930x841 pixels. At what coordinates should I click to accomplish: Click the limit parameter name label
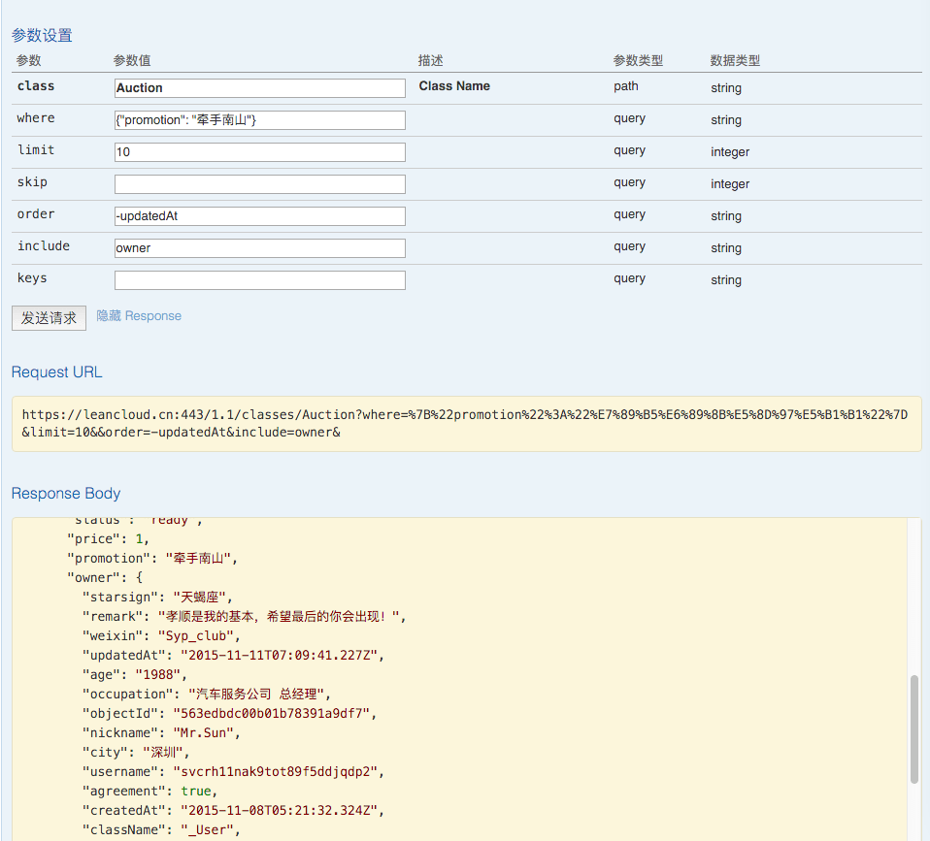click(x=36, y=150)
